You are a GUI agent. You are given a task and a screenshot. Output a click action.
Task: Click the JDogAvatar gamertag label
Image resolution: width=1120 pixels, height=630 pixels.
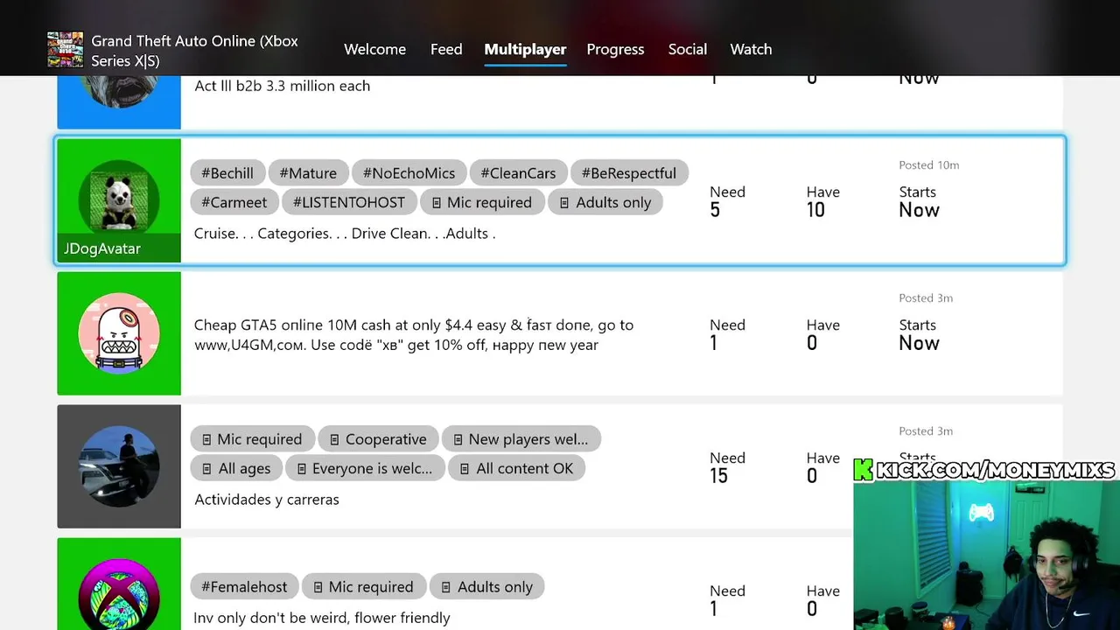(102, 248)
